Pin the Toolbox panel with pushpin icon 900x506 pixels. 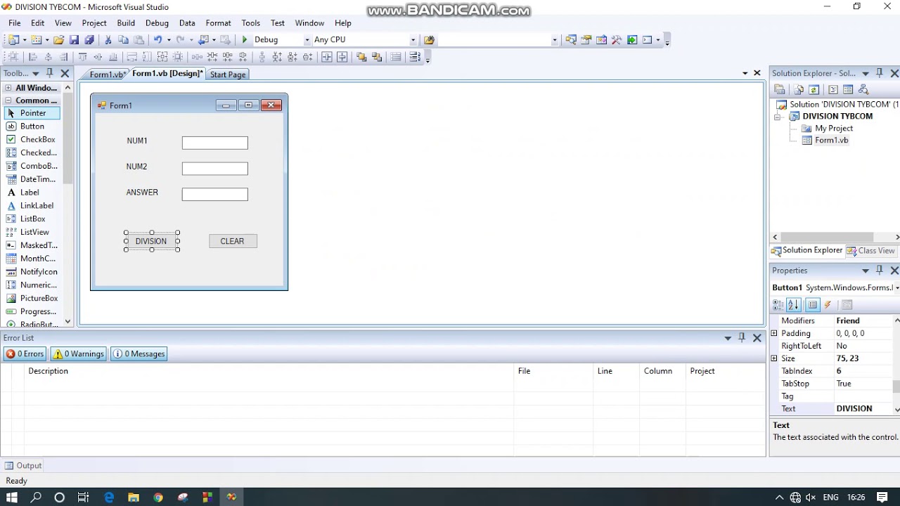pyautogui.click(x=49, y=73)
